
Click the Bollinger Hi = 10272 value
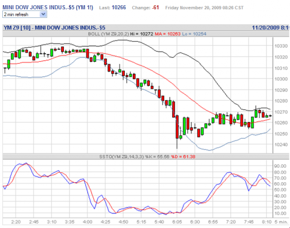142,34
